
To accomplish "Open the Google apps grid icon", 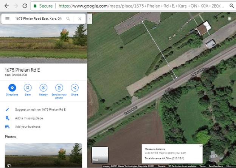I will (229, 19).
